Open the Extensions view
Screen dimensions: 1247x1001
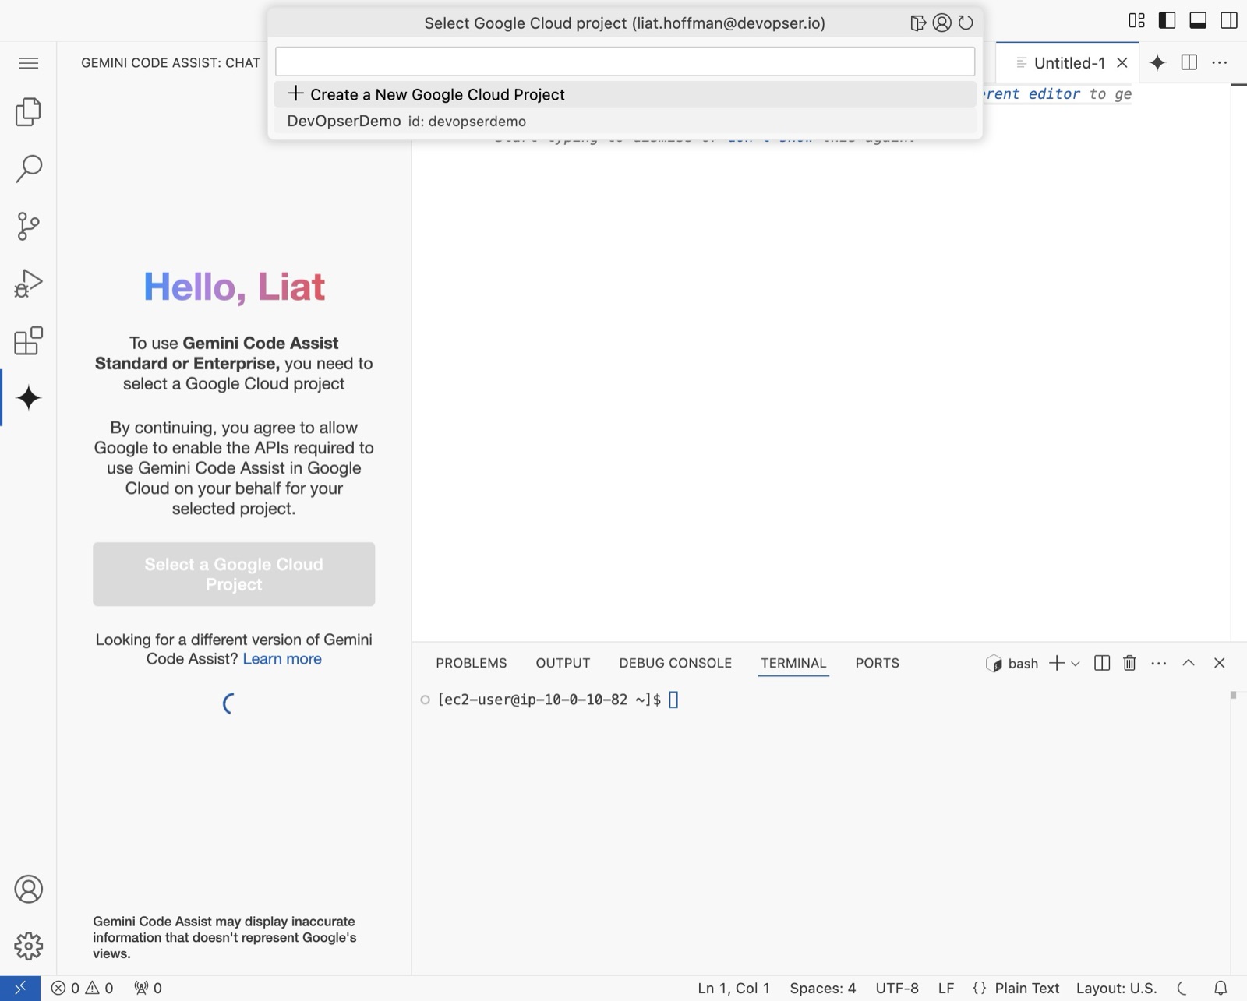click(x=29, y=340)
